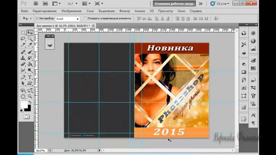The width and height of the screenshot is (276, 155).
Task: Select the Pen tool
Action: (23, 77)
